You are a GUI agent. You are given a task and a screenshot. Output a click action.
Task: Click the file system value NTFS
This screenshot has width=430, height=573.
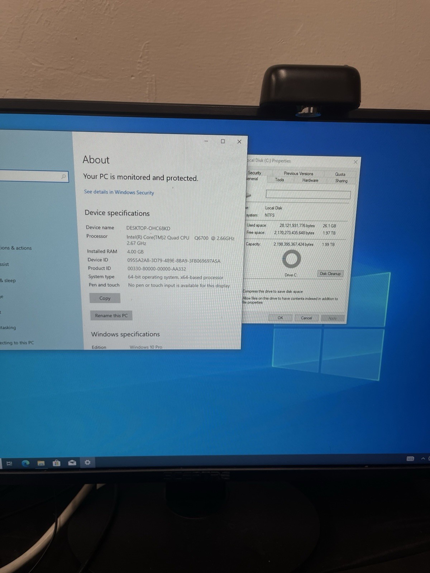click(x=269, y=215)
